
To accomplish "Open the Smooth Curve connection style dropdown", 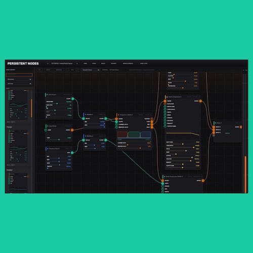I will [91, 70].
